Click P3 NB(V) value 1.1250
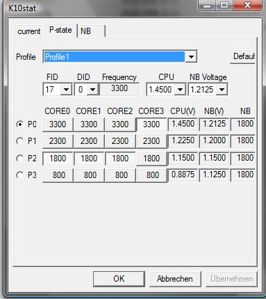This screenshot has height=299, width=266. click(214, 175)
